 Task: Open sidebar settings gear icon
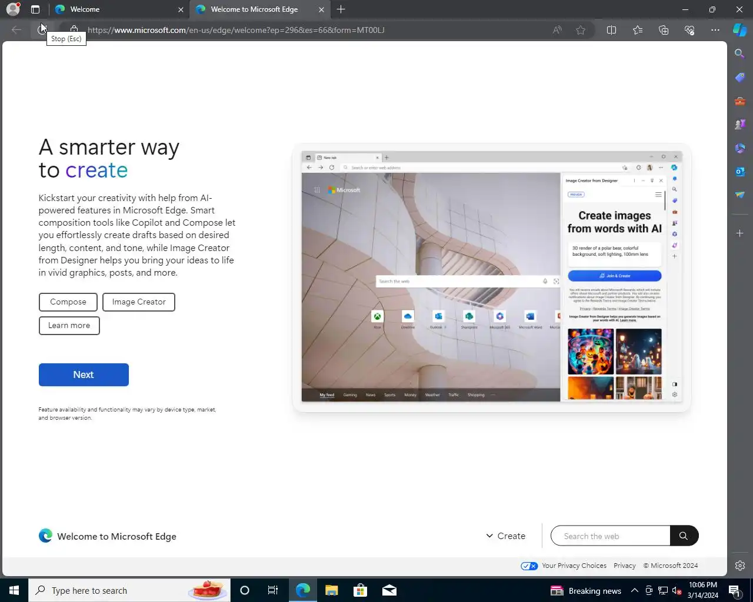[740, 566]
